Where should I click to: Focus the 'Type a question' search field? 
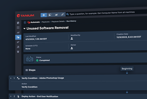[x=107, y=13]
